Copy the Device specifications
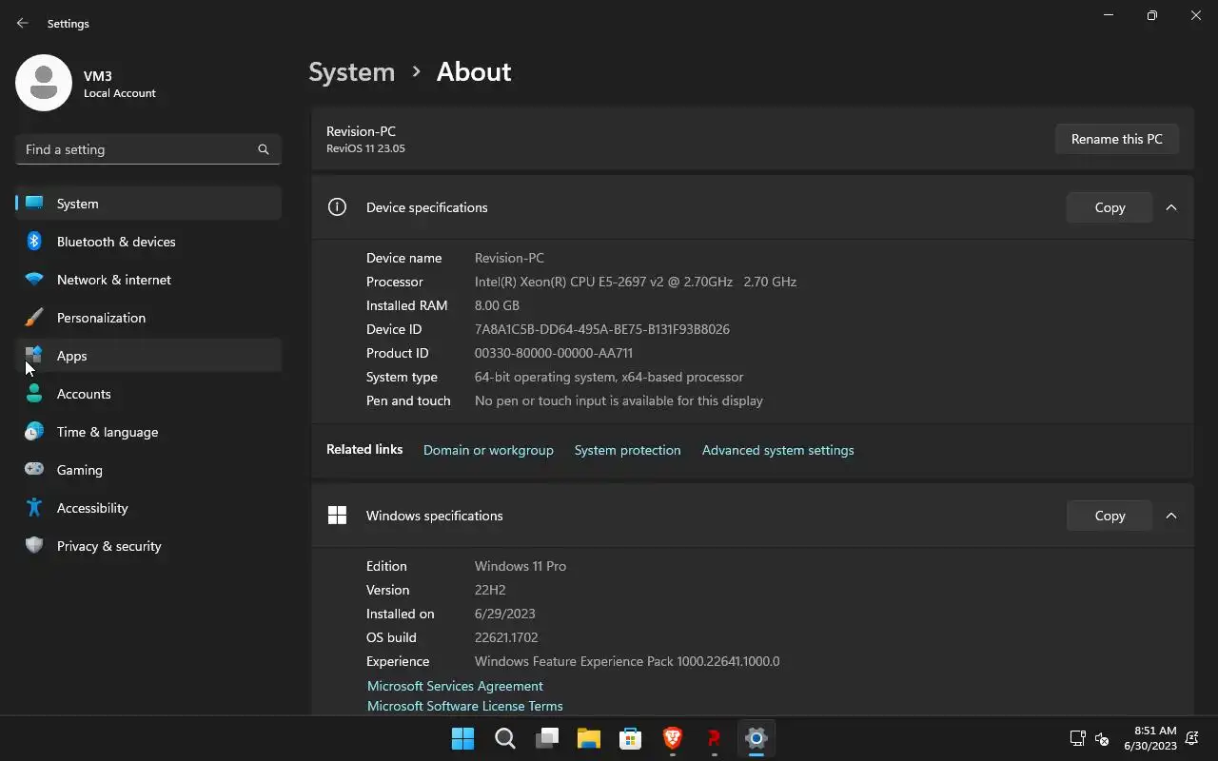Screen dimensions: 1218x761 [x=1110, y=207]
